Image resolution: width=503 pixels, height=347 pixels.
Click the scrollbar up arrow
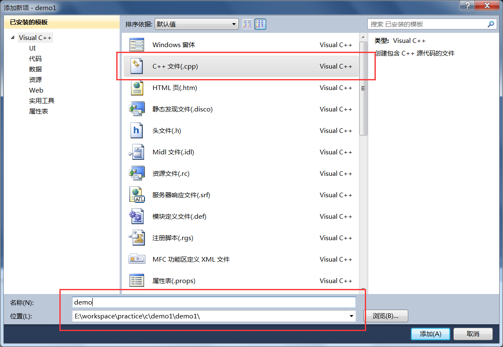point(363,37)
